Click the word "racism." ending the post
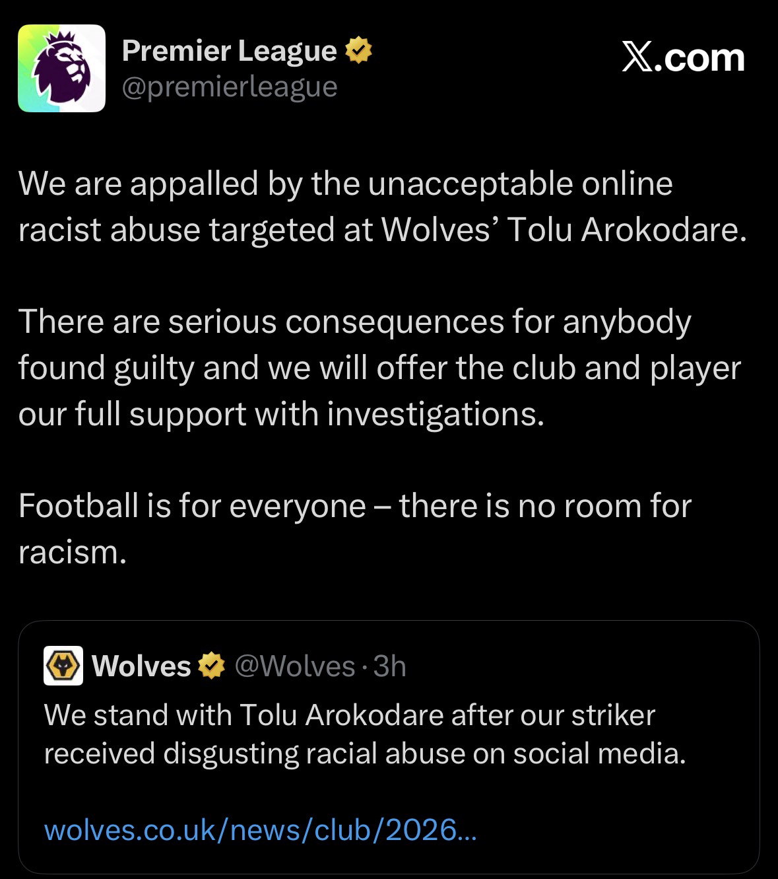The width and height of the screenshot is (778, 879). coord(72,552)
